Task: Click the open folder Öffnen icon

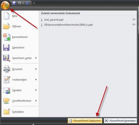Action: 6,26
